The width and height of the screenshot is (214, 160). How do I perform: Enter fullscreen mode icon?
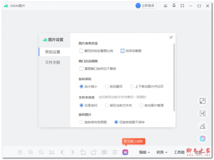pos(182,6)
